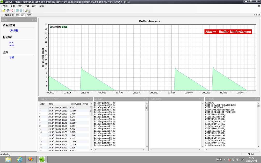Image resolution: width=261 pixels, height=163 pixels.
Task: Close the active HLS tab view
Action: (259, 15)
